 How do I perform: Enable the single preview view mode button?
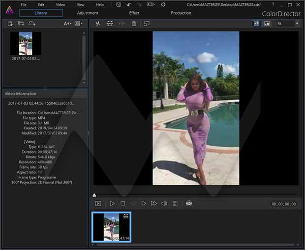267,24
